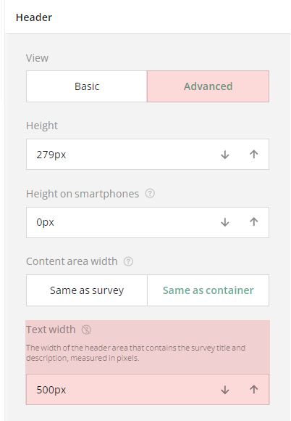Screen dimensions: 291x421
Task: Increase Text width with up arrow
Action: coord(254,390)
